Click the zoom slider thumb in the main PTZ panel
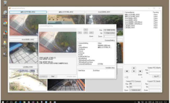 (x=127, y=77)
